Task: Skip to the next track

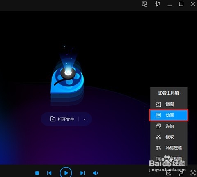Action: [82, 173]
